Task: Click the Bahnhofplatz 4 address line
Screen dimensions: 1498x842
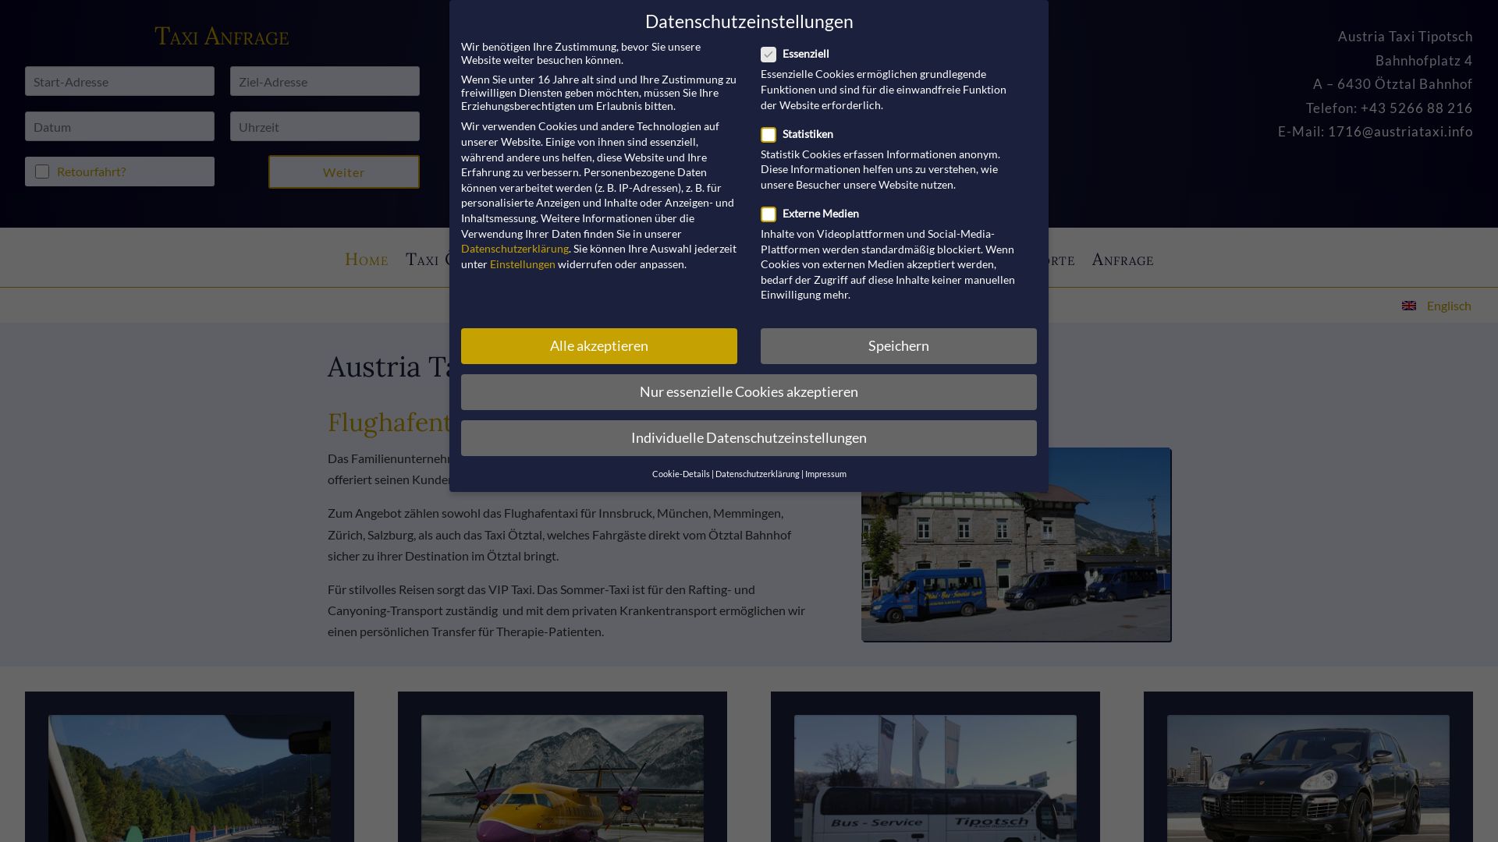Action: (1423, 61)
